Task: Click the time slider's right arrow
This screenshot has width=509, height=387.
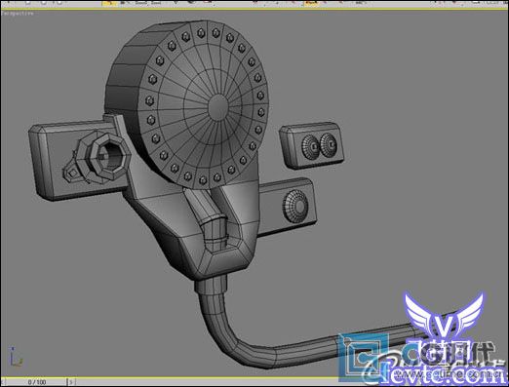Action: point(71,382)
